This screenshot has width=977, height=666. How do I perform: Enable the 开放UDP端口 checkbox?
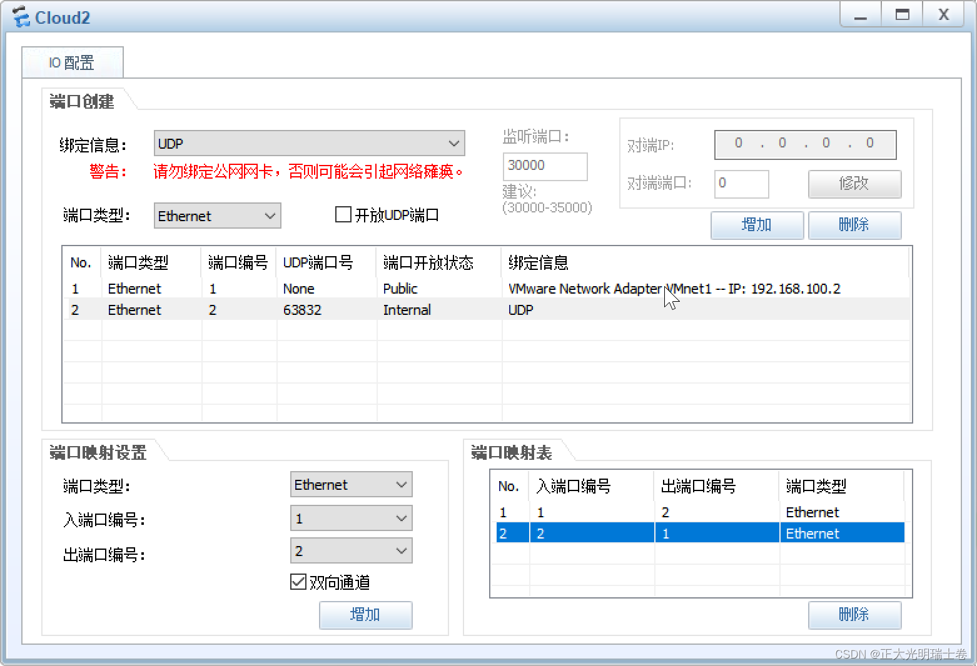coord(343,215)
